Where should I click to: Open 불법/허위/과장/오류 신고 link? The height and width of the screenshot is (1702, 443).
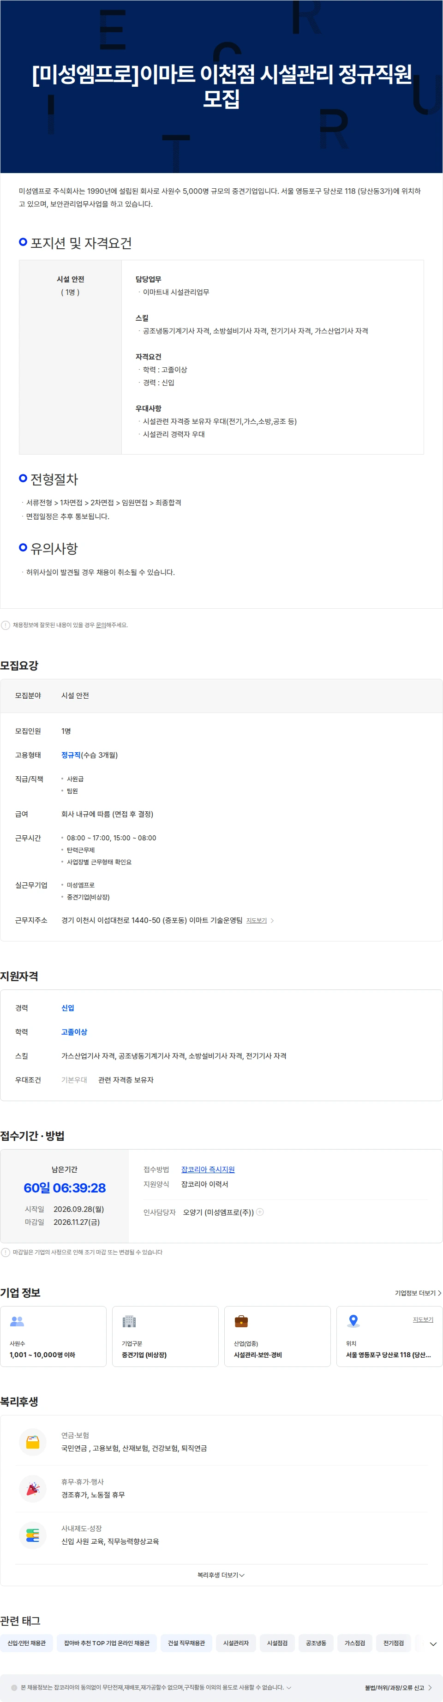click(x=398, y=1688)
